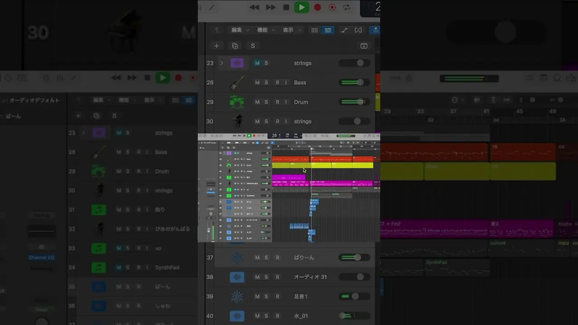Open the 機能 dropdown menu
The width and height of the screenshot is (578, 325).
coord(266,30)
